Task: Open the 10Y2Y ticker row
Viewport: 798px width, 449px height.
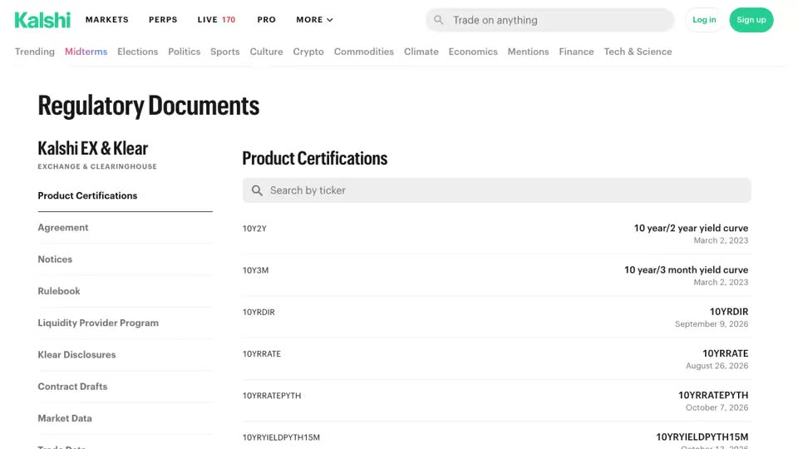Action: coord(497,234)
